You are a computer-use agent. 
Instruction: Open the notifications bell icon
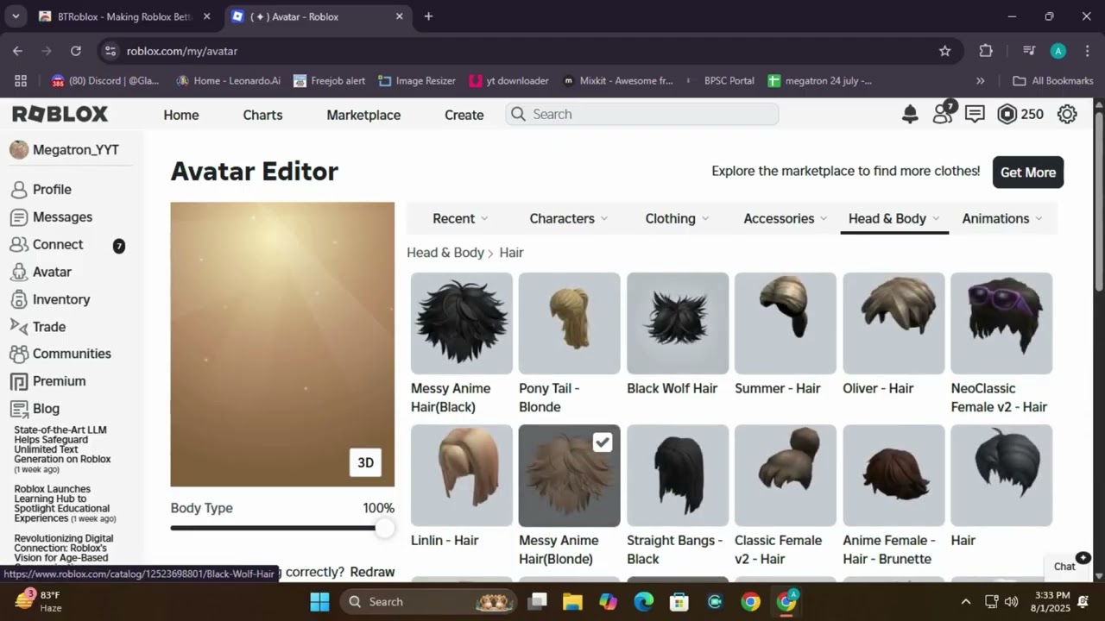coord(910,114)
